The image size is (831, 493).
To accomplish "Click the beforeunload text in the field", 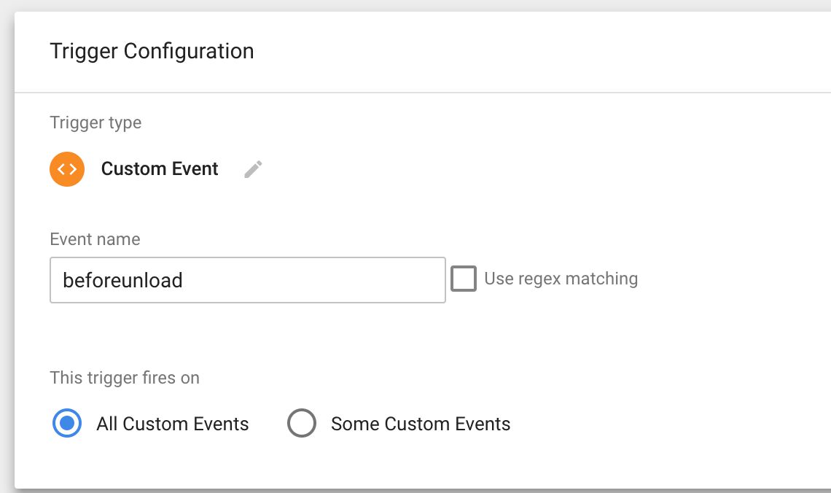I will [x=122, y=280].
